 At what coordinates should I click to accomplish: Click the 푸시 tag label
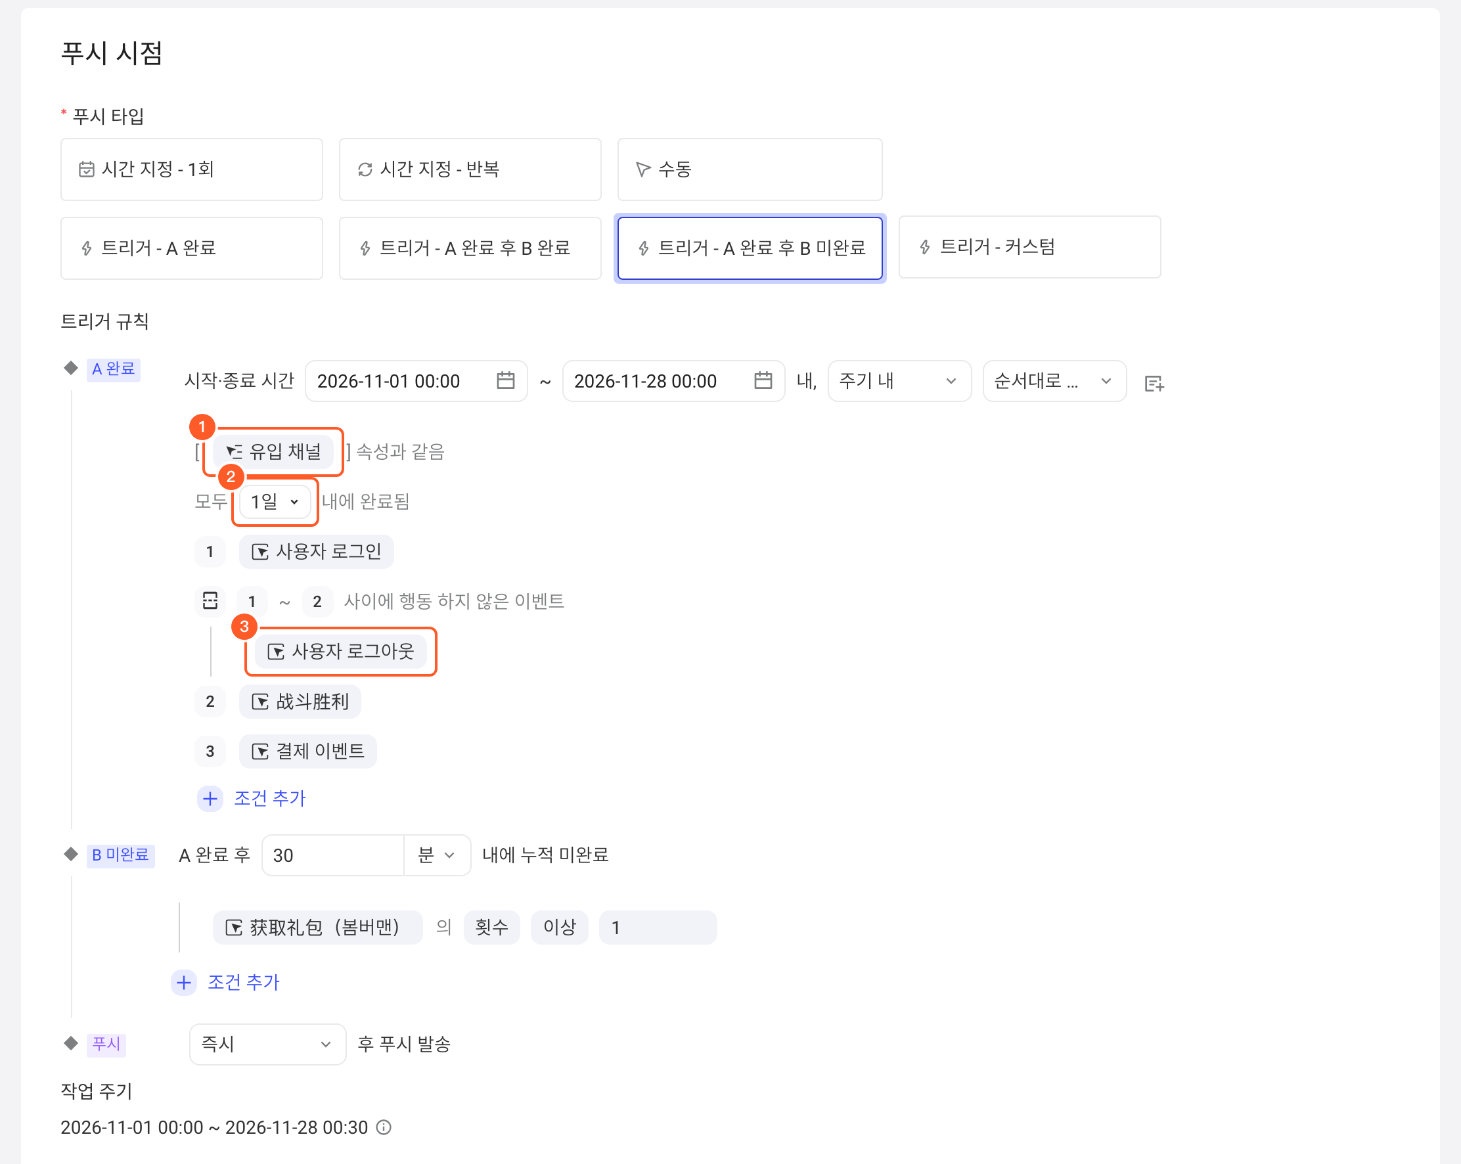point(106,1044)
